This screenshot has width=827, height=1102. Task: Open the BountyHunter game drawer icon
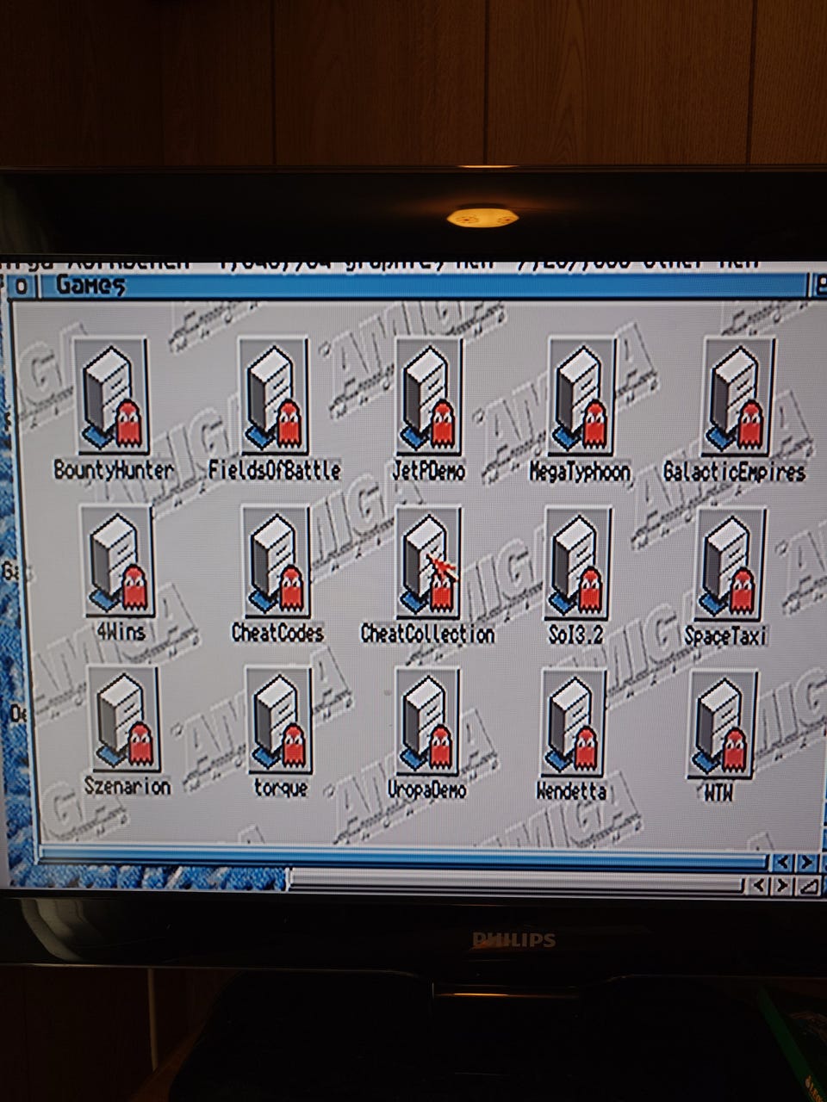point(113,397)
